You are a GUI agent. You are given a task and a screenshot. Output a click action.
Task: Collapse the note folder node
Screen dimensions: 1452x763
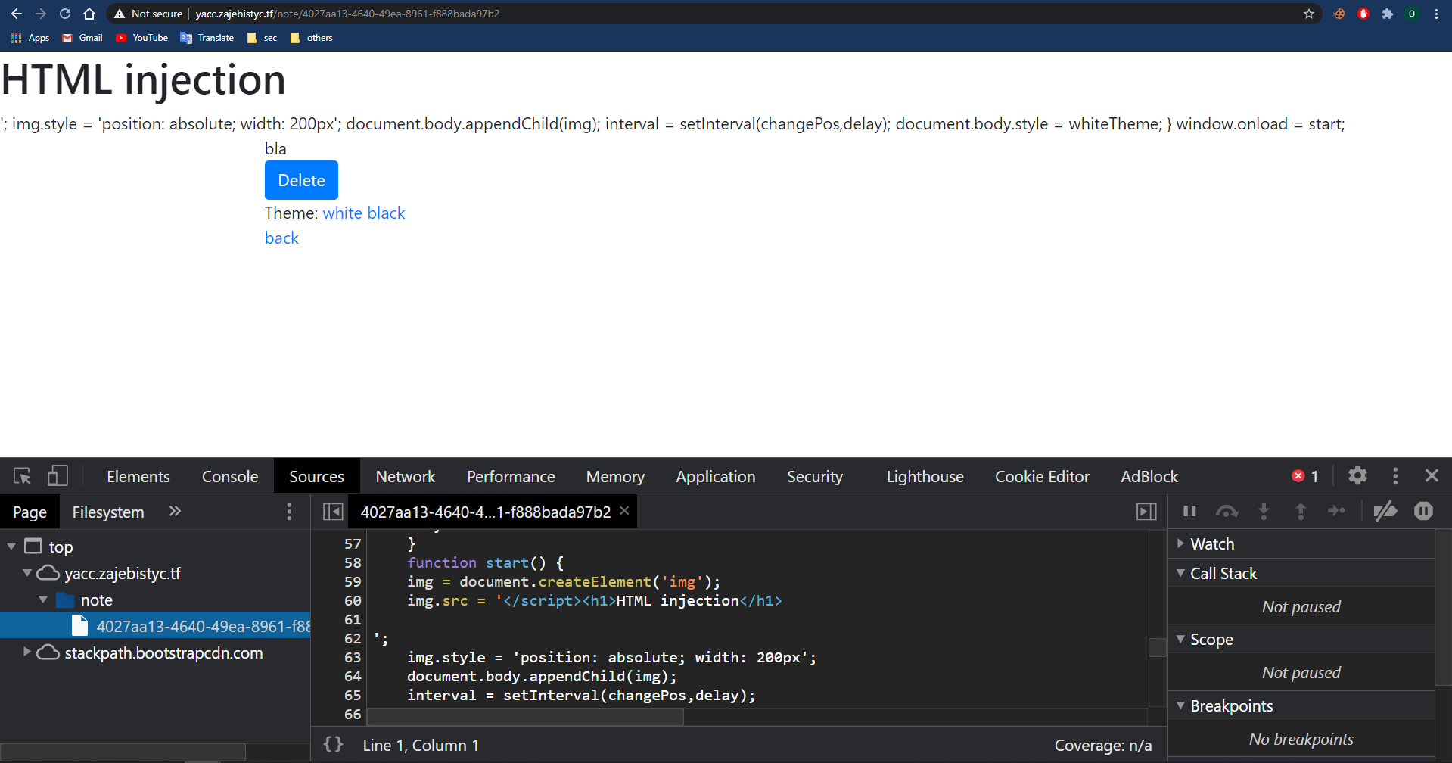click(x=43, y=599)
